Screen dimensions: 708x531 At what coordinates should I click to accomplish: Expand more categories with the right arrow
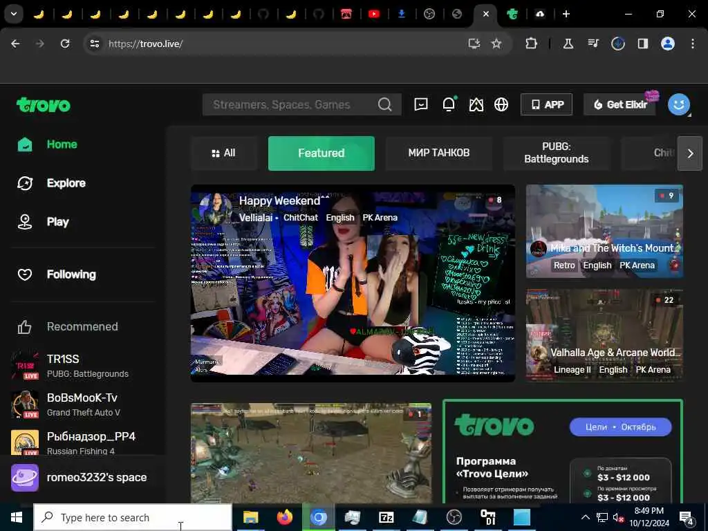[x=690, y=153]
